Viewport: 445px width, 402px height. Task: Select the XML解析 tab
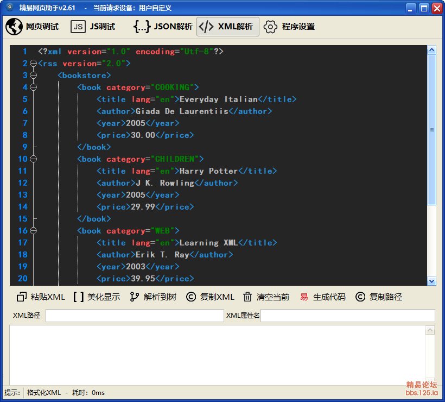point(227,27)
